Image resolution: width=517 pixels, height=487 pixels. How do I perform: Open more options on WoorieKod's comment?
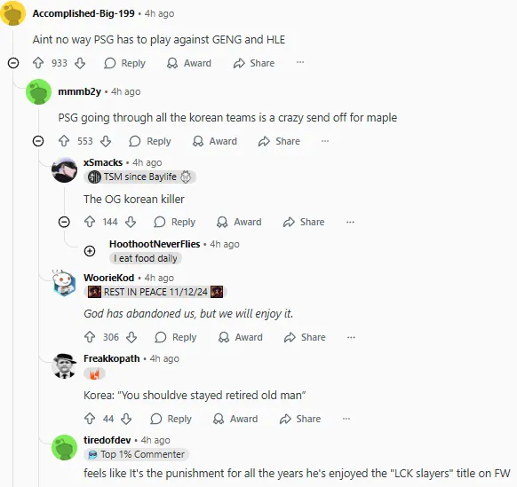[351, 337]
